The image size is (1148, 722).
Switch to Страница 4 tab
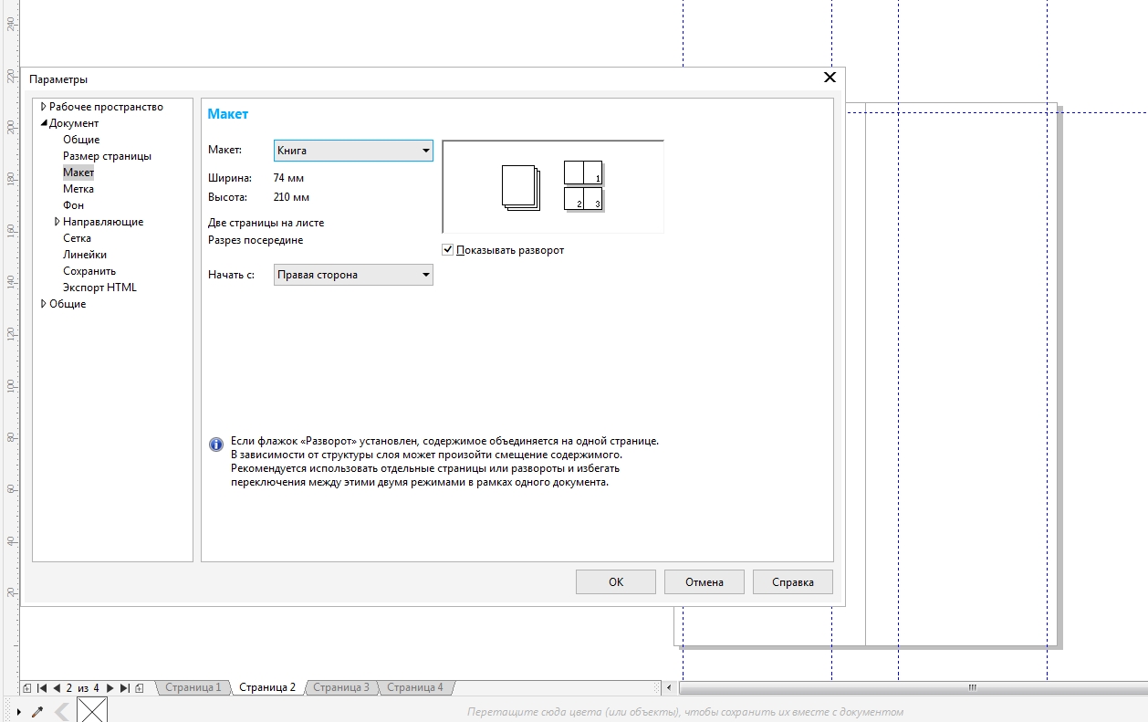[415, 687]
